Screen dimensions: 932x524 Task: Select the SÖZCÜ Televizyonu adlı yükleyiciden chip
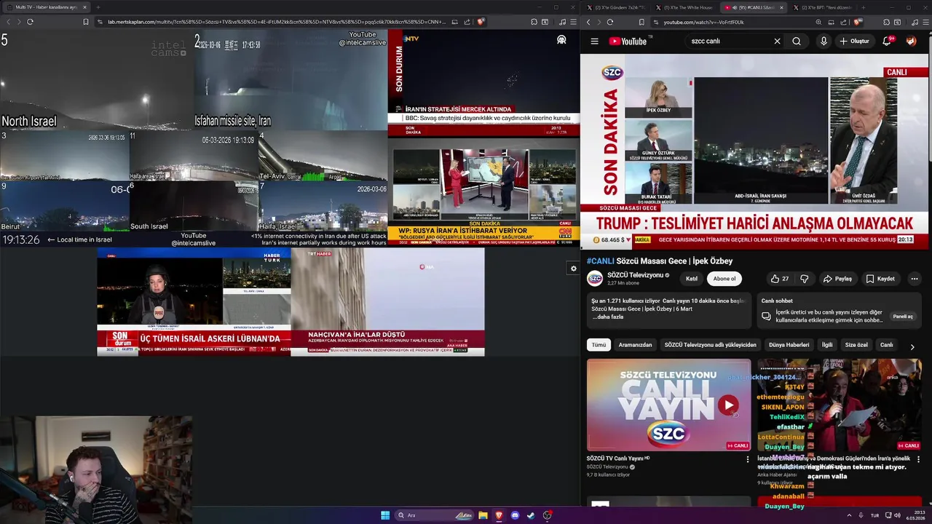point(710,345)
